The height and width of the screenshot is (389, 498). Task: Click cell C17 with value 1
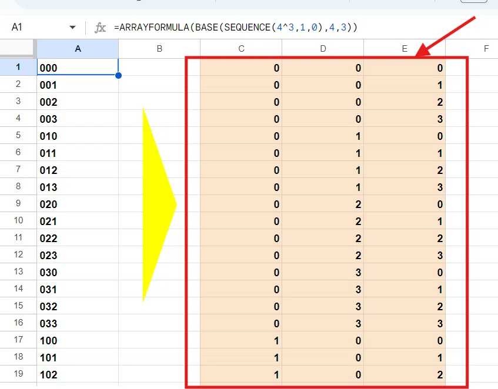pos(241,340)
